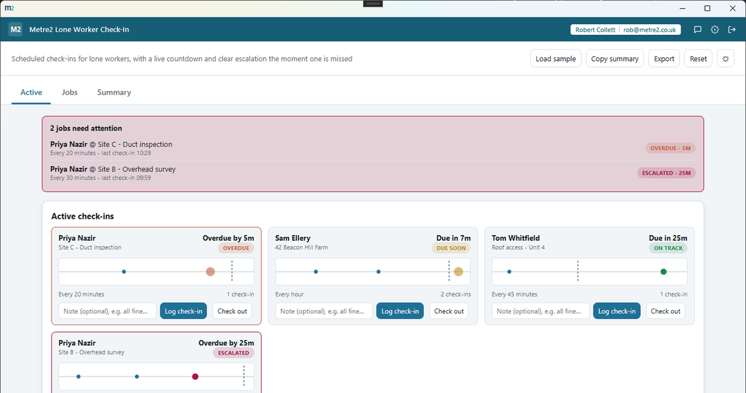Open the Summary tab

[114, 92]
